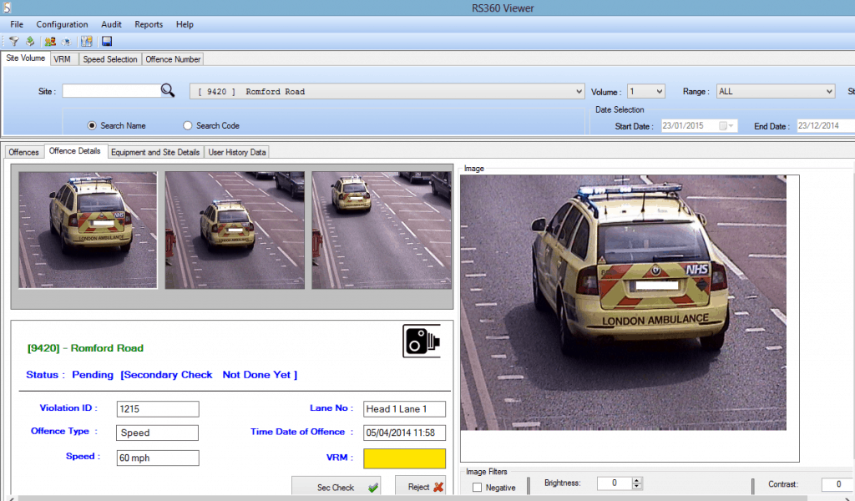Click the blue floppy disk save icon
The height and width of the screenshot is (501, 855).
click(x=107, y=42)
